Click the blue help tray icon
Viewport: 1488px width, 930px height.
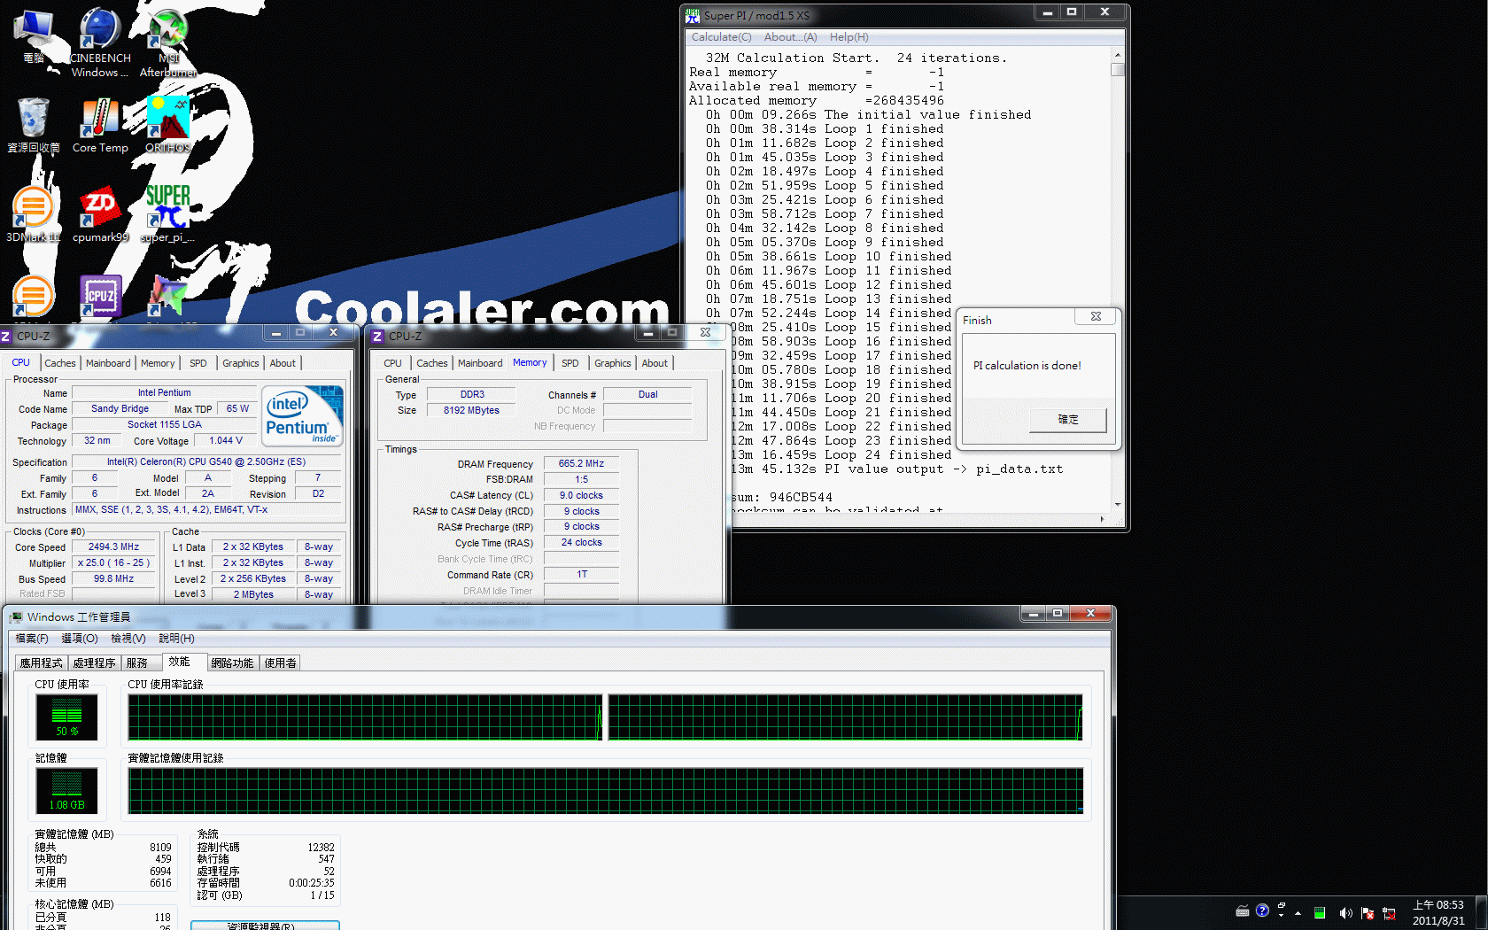pyautogui.click(x=1262, y=911)
